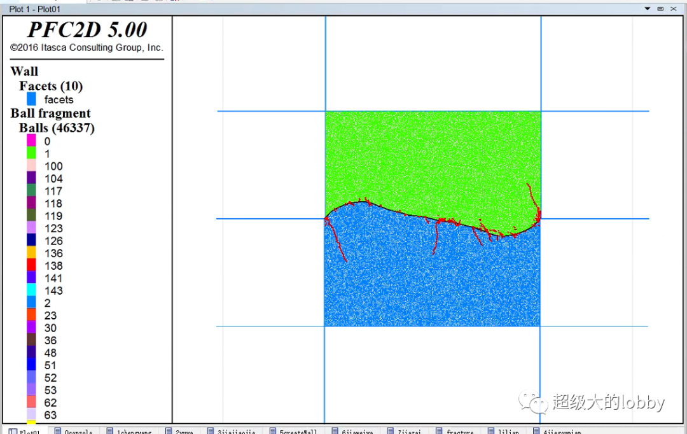The height and width of the screenshot is (434, 687).
Task: Select the 'Balls (46337)' legend entry
Action: (x=57, y=128)
